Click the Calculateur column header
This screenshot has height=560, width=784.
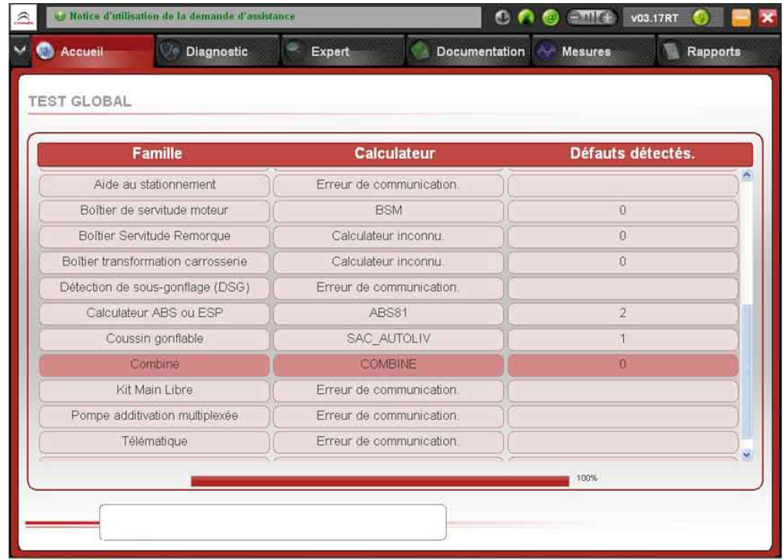tap(395, 153)
